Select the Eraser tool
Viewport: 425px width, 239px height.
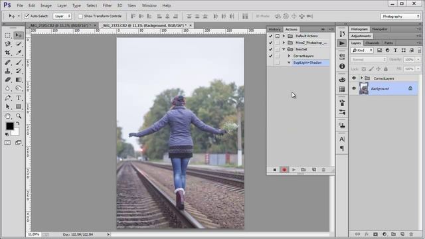7,80
